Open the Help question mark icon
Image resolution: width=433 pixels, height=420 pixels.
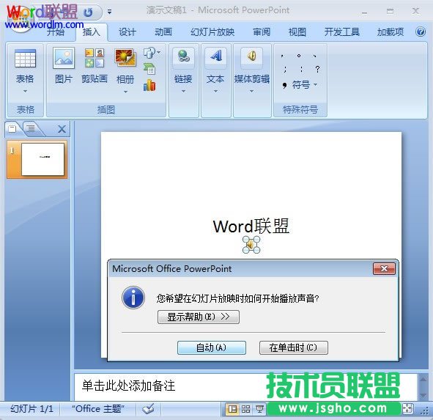pos(421,32)
